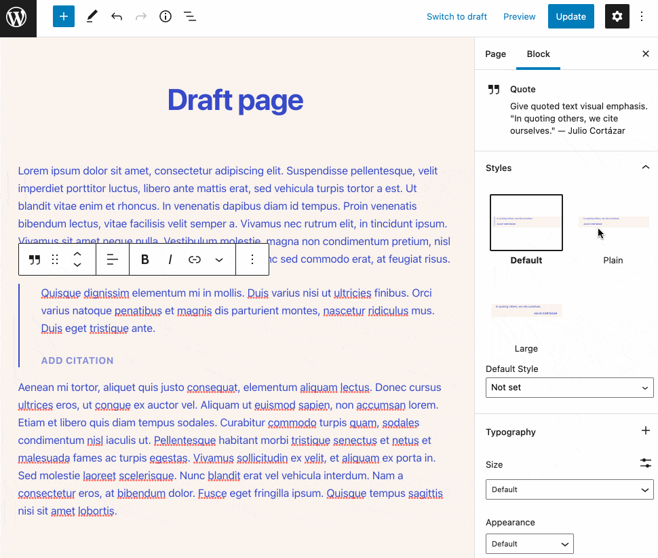
Task: Choose the Plain quote style thumbnail
Action: (613, 223)
